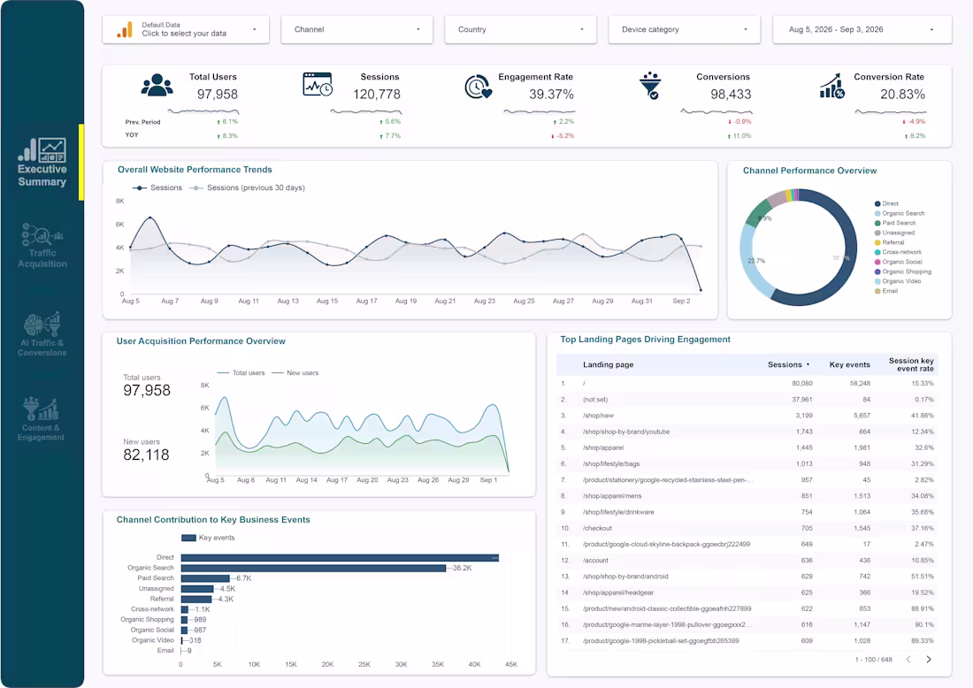The height and width of the screenshot is (688, 973).
Task: Select Unassigned entry in donut legend
Action: [x=894, y=233]
